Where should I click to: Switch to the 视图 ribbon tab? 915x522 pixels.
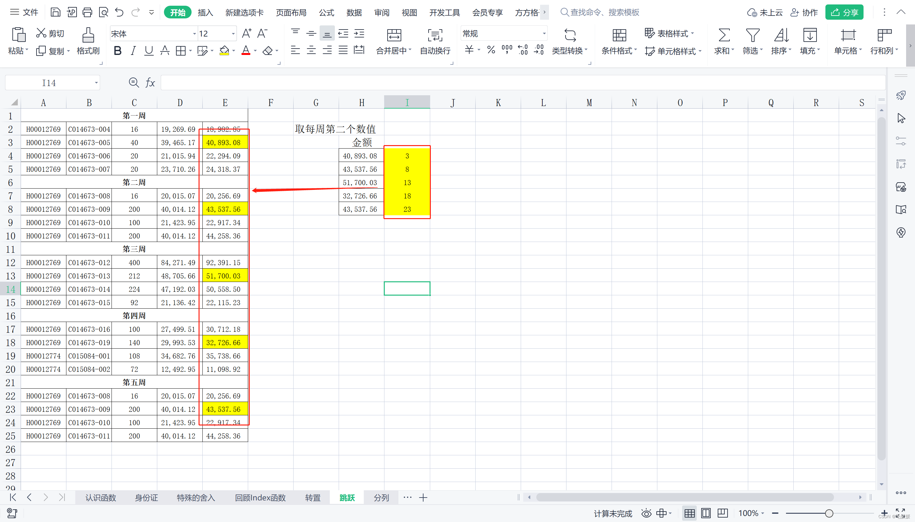409,13
